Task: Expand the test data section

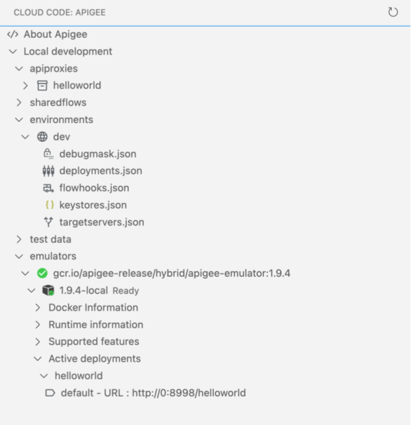Action: coord(19,239)
